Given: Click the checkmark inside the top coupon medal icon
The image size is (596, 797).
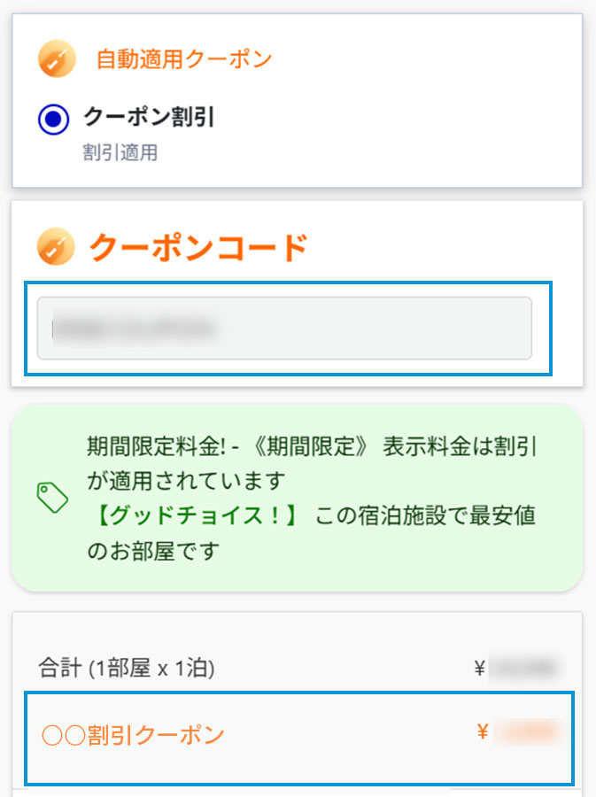Looking at the screenshot, I should pyautogui.click(x=56, y=58).
